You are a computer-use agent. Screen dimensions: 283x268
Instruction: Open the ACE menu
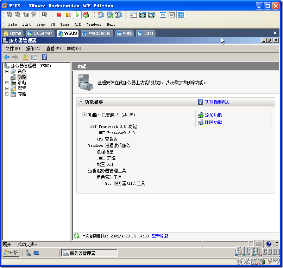point(77,24)
